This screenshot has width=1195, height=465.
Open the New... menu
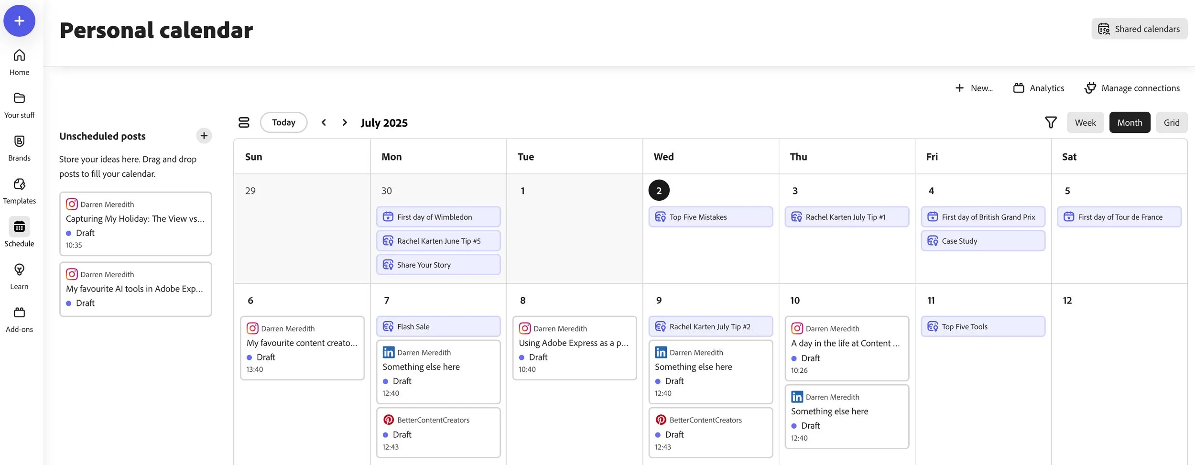pyautogui.click(x=974, y=88)
